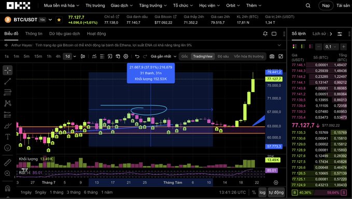Screen dimensions: 352x199
Task: Expand the Học viện menu
Action: tap(209, 6)
